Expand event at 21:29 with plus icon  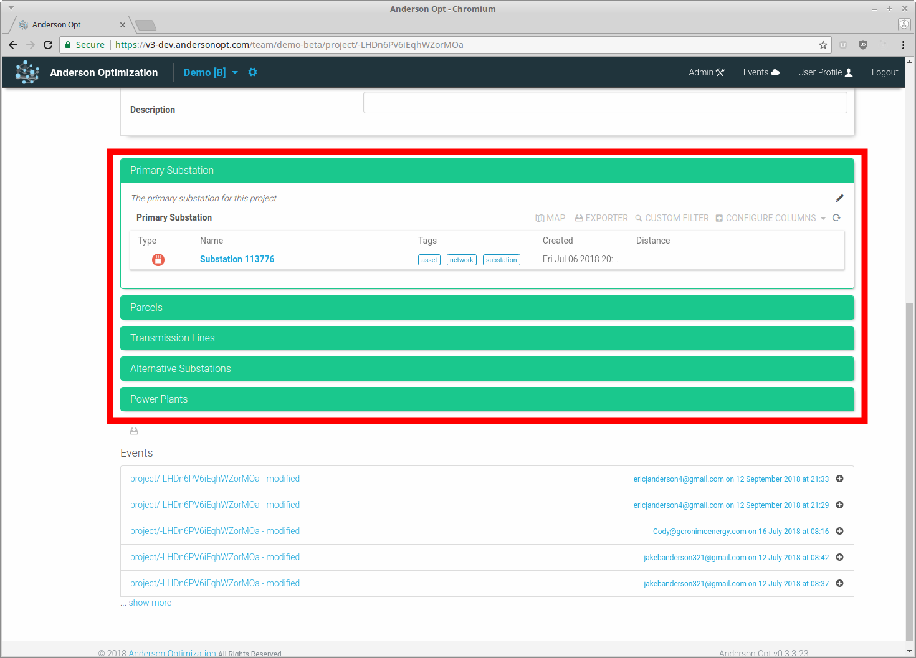(x=839, y=505)
